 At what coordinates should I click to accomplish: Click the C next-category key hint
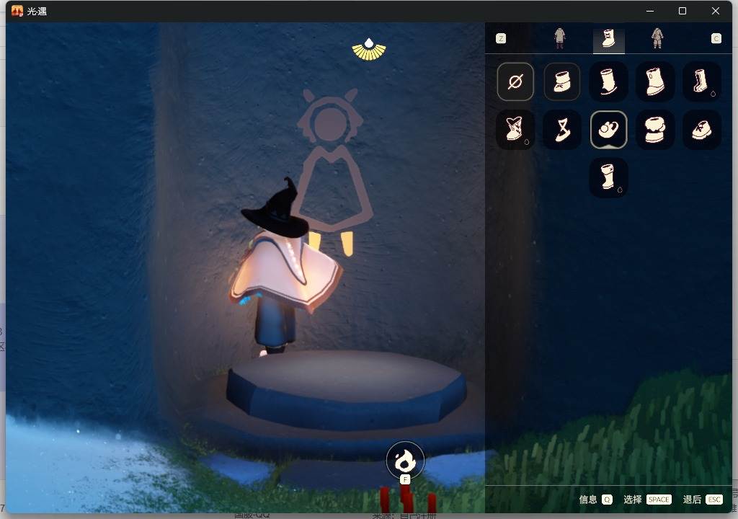(x=716, y=39)
